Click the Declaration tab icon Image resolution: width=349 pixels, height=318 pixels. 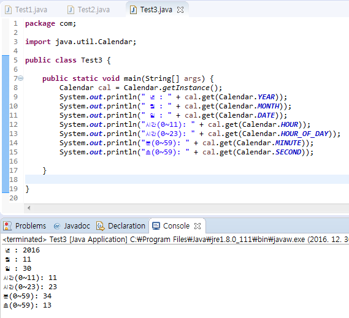coord(100,226)
